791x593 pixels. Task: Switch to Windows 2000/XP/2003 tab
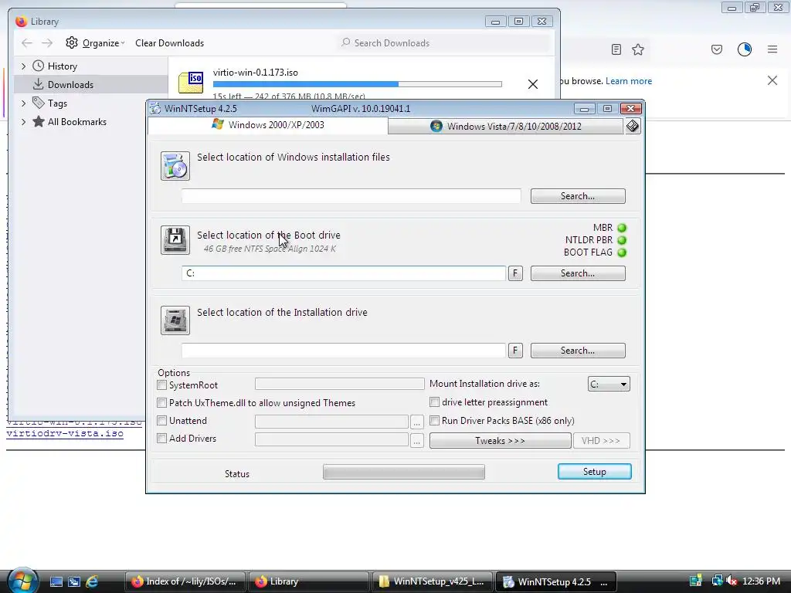[x=268, y=125]
